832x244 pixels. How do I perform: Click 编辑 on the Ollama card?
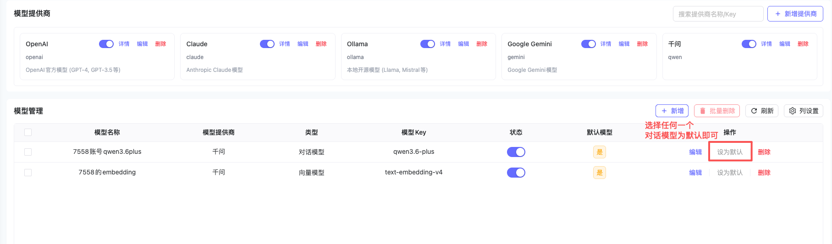tap(463, 44)
